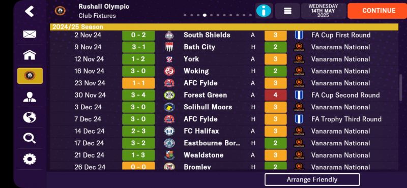Screen dimensions: 407x188
Task: Open the hamburger menu button
Action: tap(287, 11)
